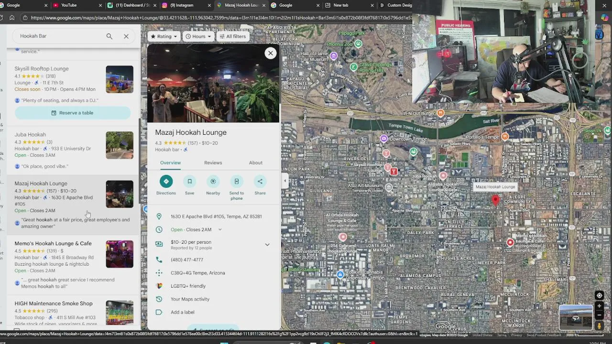Zoom out the map with minus button
The height and width of the screenshot is (344, 612).
point(599,315)
